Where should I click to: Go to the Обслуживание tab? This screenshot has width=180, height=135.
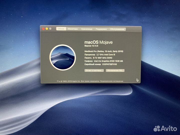click(117, 29)
